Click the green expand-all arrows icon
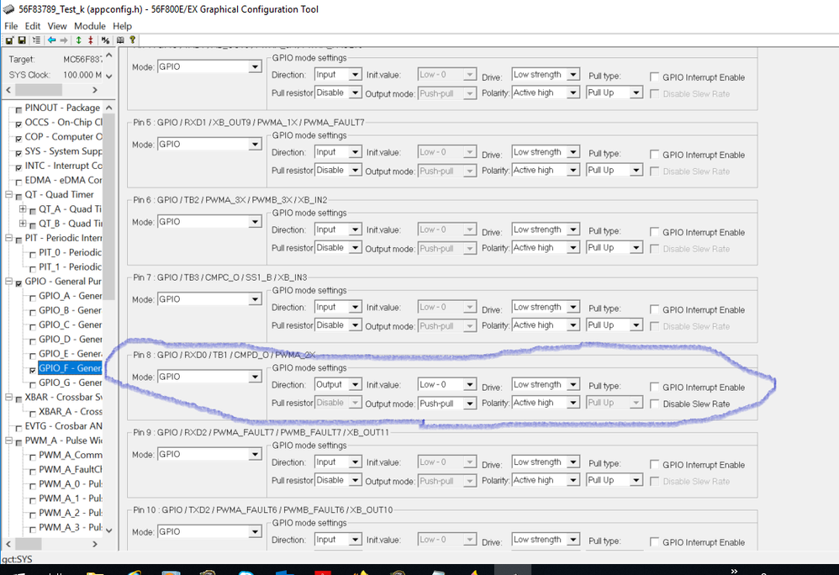The height and width of the screenshot is (575, 839). point(79,40)
